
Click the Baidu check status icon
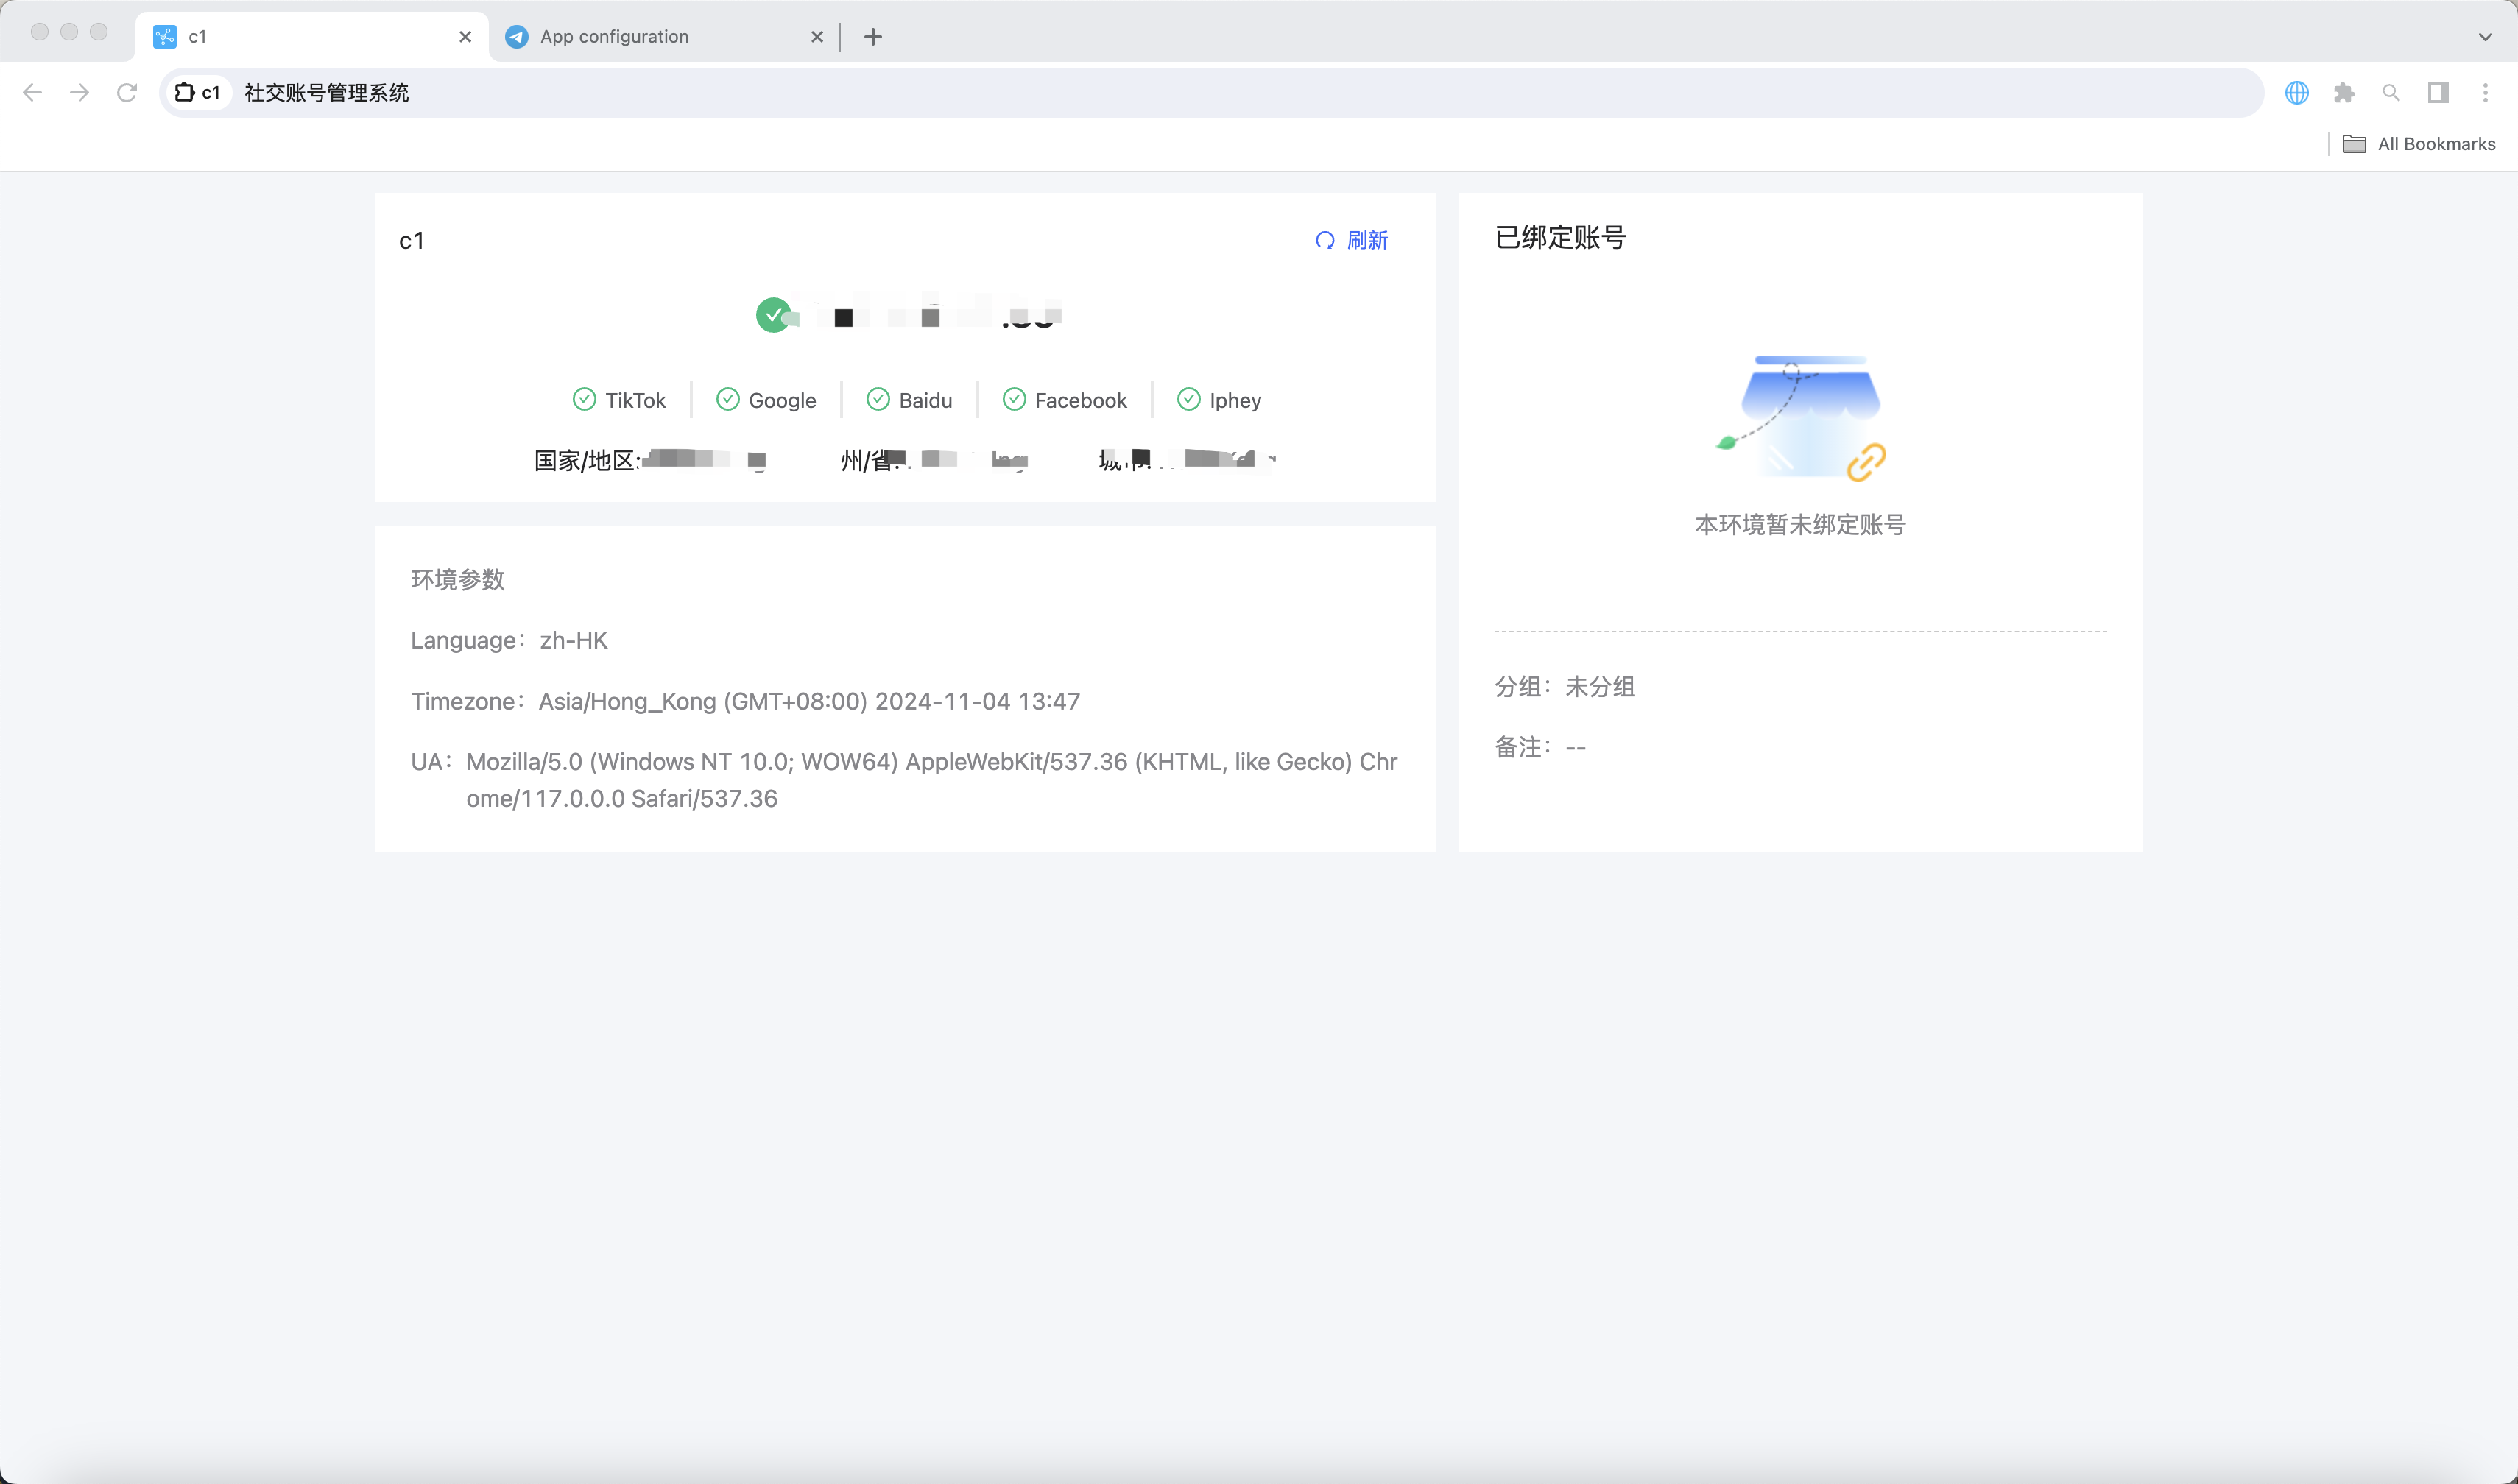click(878, 400)
